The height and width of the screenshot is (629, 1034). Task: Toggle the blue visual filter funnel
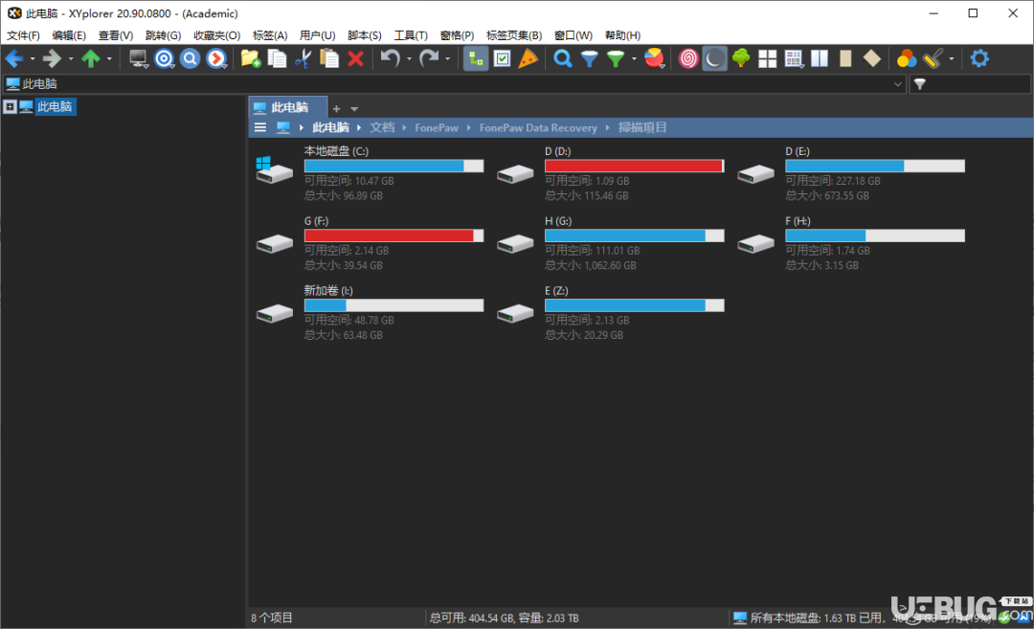click(589, 58)
